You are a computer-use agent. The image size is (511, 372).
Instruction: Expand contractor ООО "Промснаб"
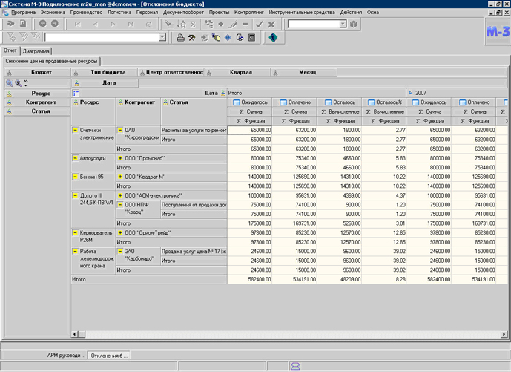(120, 158)
